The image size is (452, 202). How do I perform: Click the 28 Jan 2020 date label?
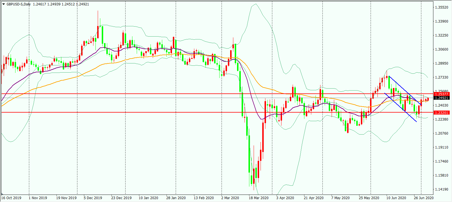[176, 198]
